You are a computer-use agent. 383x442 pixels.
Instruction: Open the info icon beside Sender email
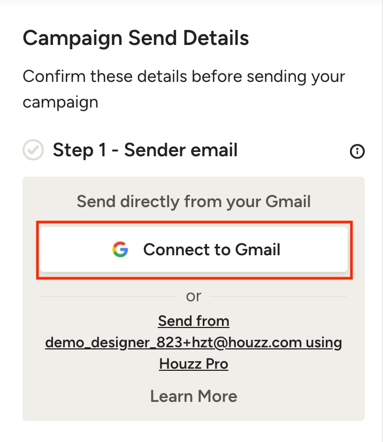(357, 152)
